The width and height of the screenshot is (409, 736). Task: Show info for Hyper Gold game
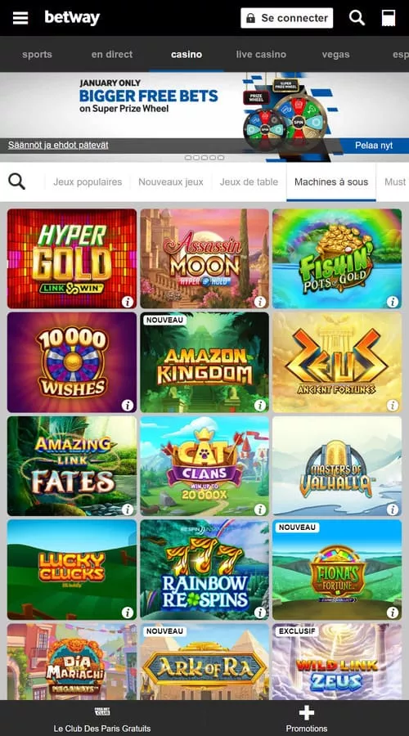click(128, 301)
